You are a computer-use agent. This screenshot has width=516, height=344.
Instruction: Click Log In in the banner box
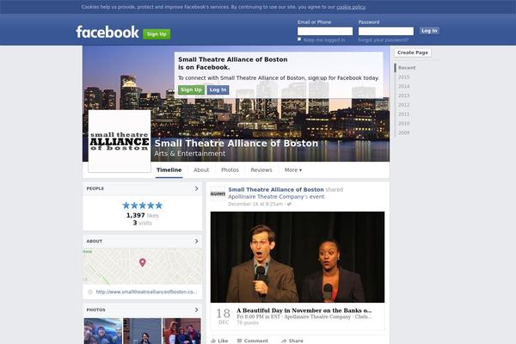218,89
